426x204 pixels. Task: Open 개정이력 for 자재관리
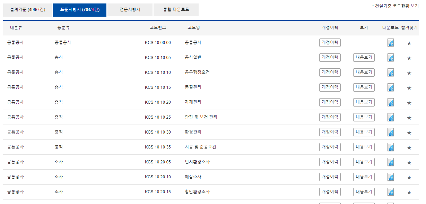tap(330, 102)
